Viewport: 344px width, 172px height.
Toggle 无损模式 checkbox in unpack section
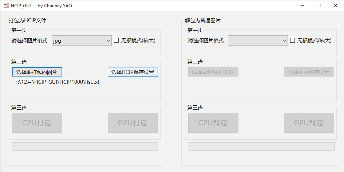pyautogui.click(x=293, y=40)
